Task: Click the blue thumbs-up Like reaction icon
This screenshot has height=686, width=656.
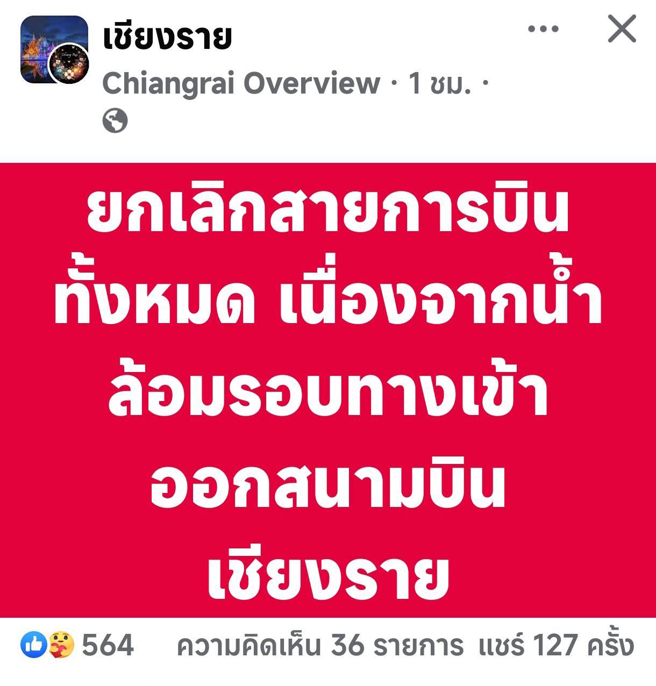Action: point(33,645)
